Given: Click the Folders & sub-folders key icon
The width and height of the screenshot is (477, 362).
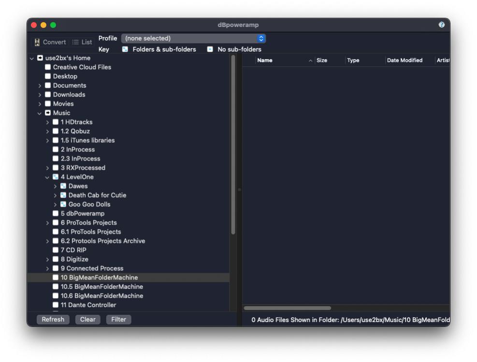Looking at the screenshot, I should click(x=125, y=49).
